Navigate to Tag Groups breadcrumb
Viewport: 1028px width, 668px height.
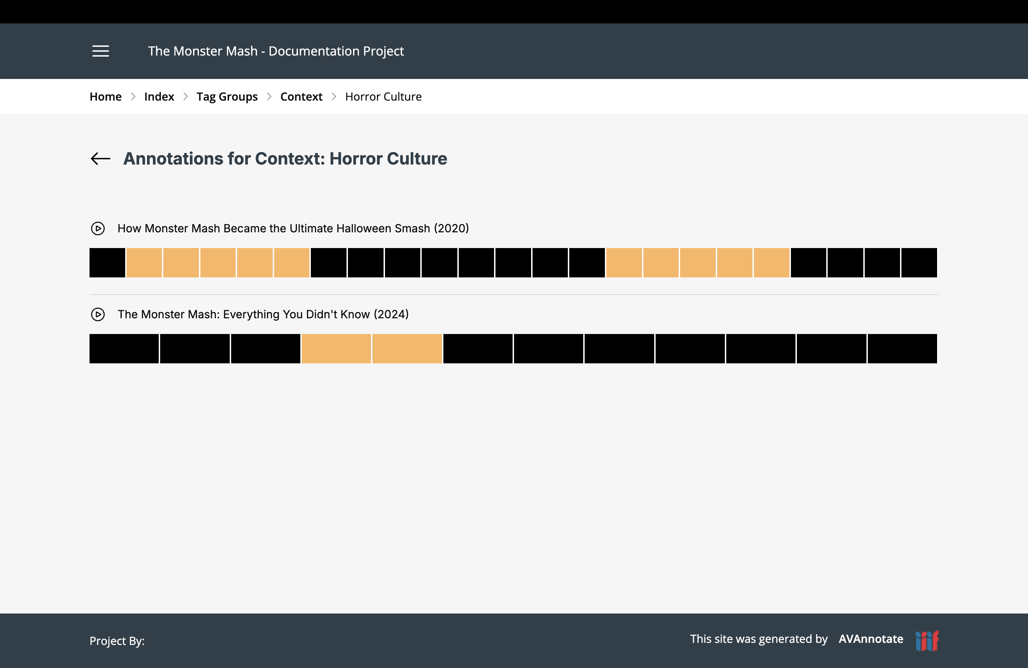point(227,97)
